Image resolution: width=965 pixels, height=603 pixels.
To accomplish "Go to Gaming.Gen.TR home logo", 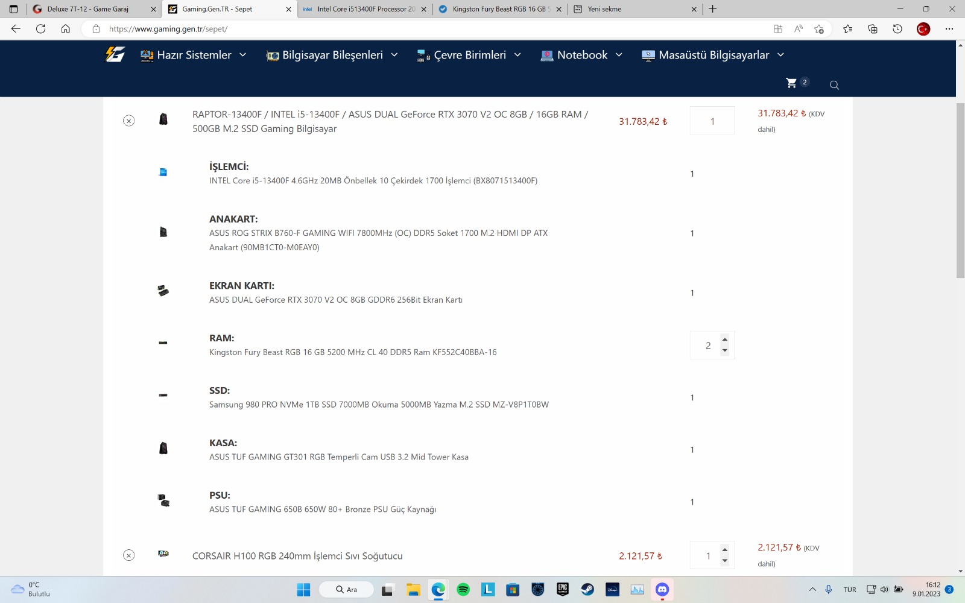I will pyautogui.click(x=115, y=55).
